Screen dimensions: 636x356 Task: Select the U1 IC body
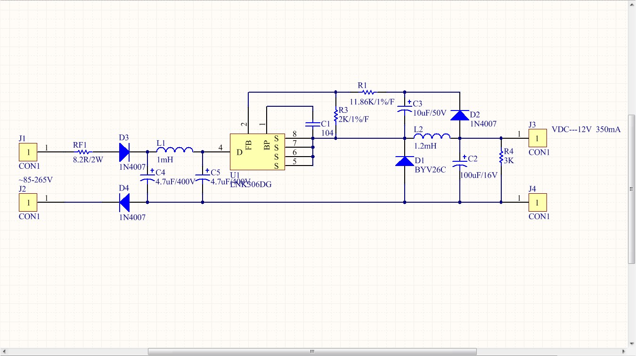[x=257, y=152]
